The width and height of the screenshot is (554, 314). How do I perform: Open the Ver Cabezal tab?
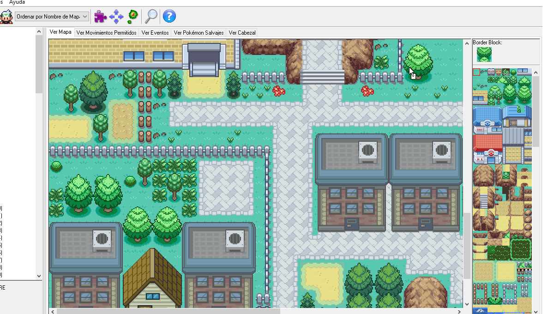pos(241,33)
